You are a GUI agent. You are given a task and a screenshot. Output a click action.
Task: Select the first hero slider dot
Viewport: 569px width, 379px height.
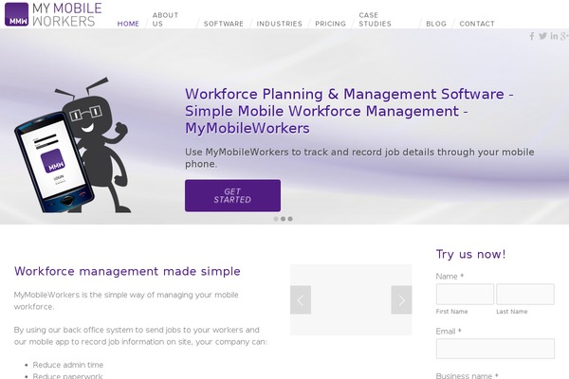[x=276, y=219]
